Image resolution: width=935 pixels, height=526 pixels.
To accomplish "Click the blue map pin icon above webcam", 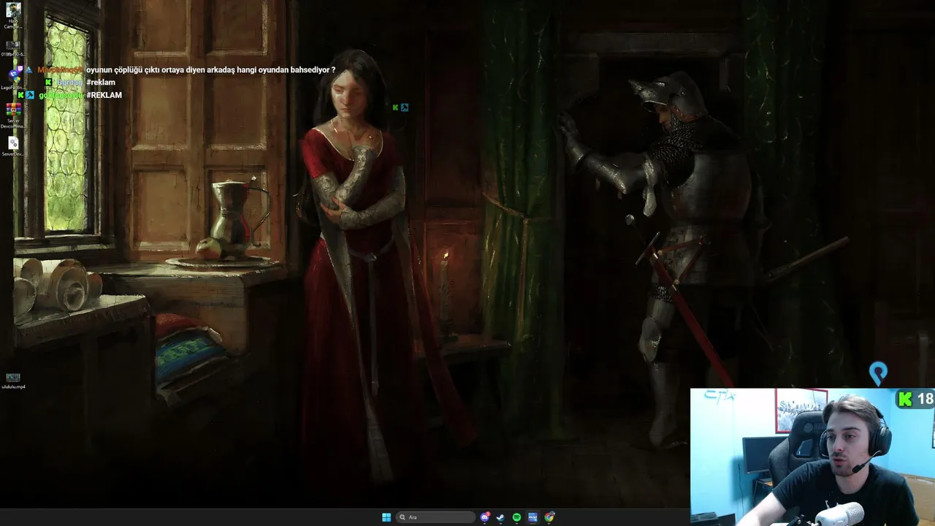I will click(878, 373).
